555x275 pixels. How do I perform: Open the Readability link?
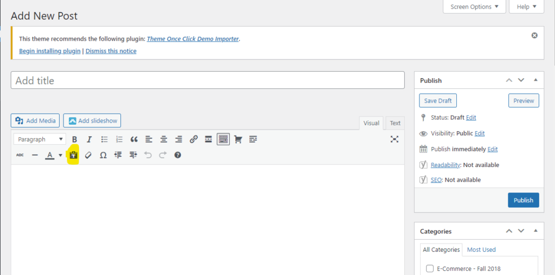[446, 165]
